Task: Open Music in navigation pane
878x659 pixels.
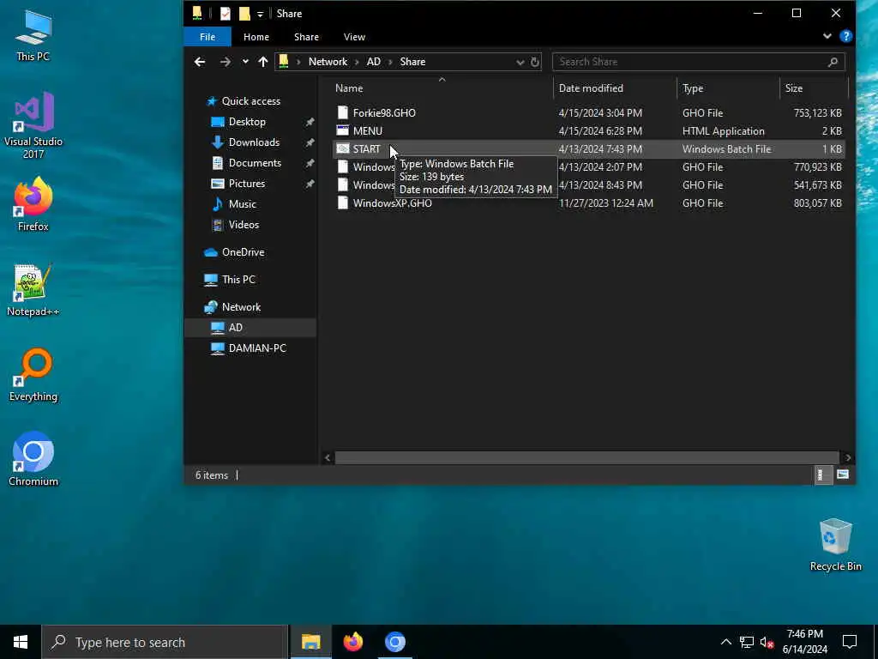Action: click(x=242, y=204)
